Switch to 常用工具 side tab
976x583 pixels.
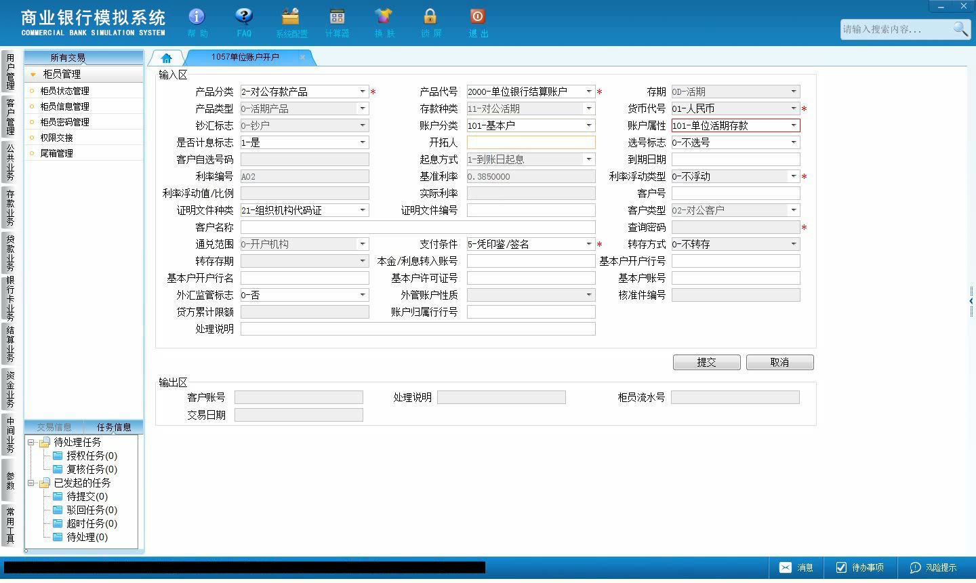click(10, 525)
